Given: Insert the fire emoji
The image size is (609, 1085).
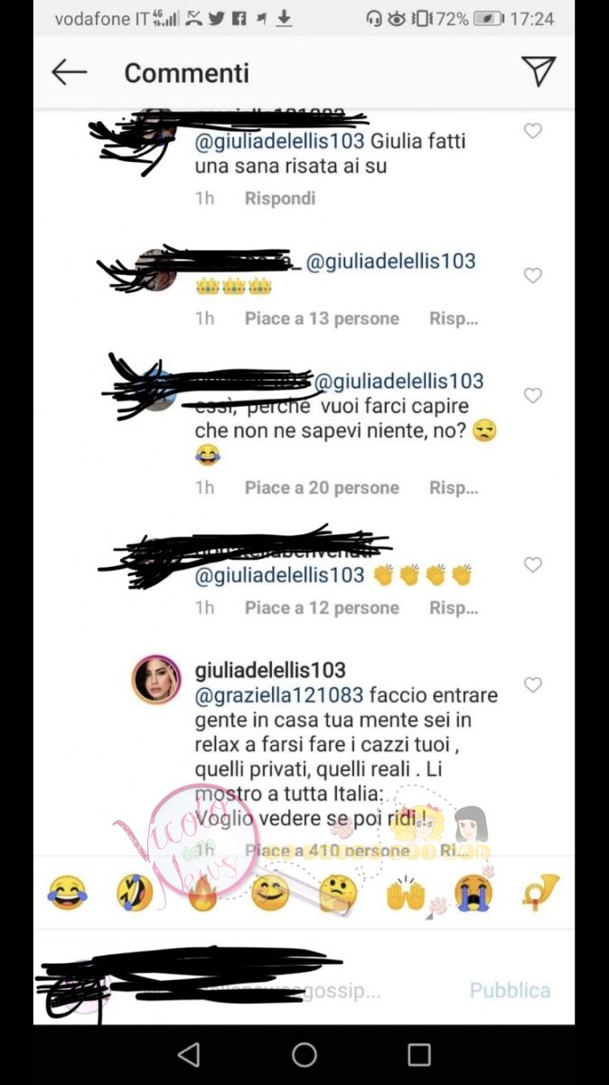Looking at the screenshot, I should (x=202, y=893).
